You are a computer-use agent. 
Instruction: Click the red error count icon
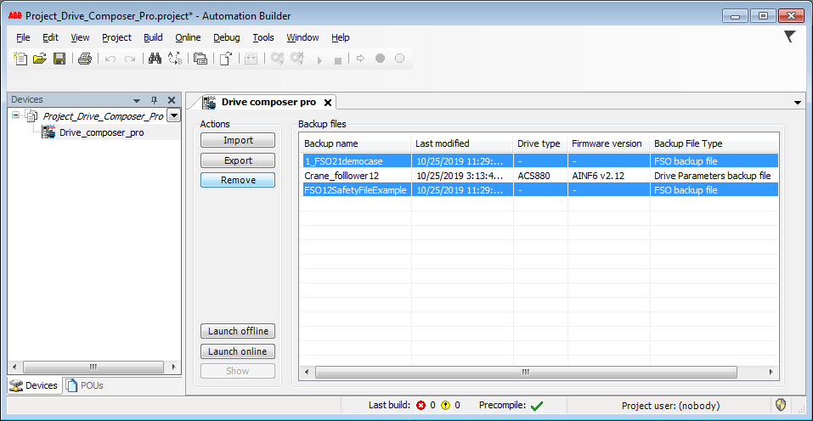tap(421, 406)
